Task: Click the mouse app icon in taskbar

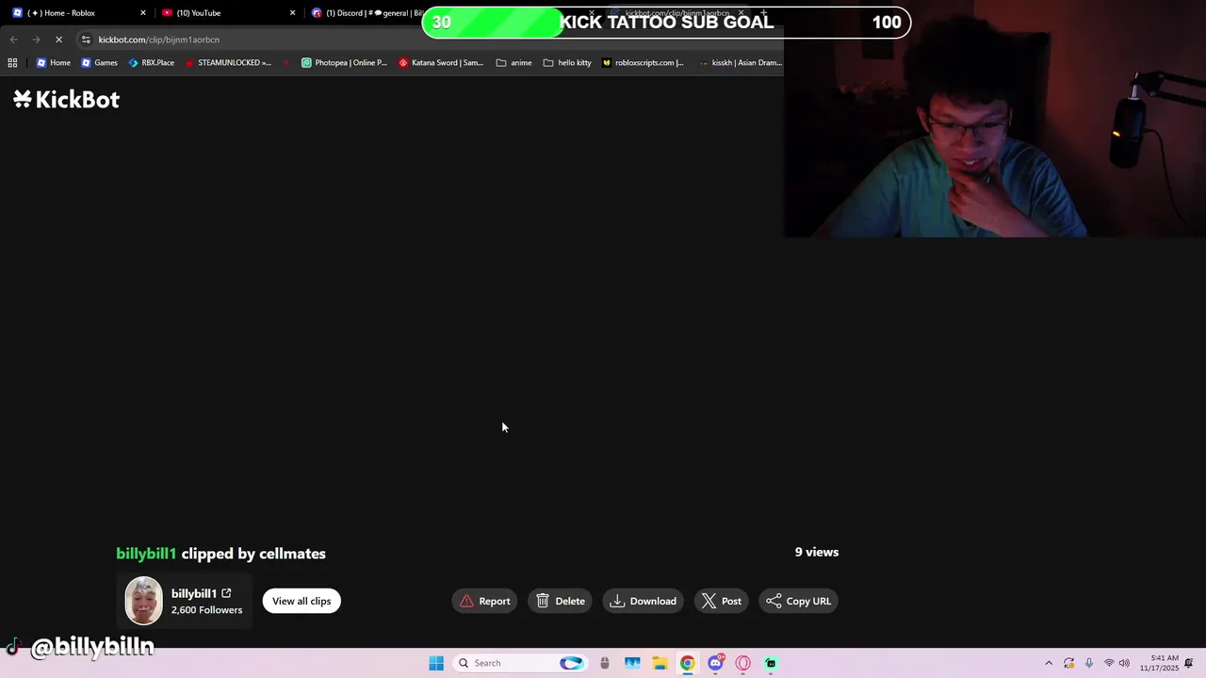Action: point(605,663)
